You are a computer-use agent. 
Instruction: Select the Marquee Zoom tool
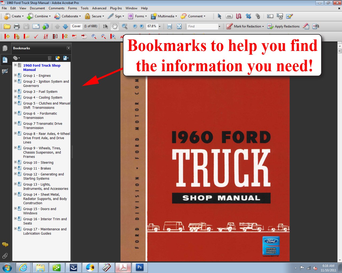125,26
